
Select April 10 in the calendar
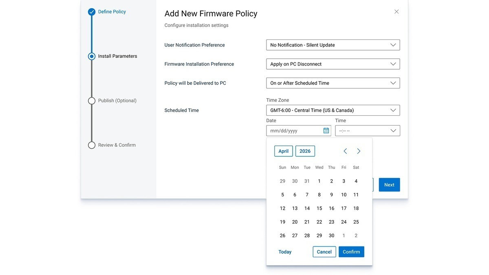point(344,195)
